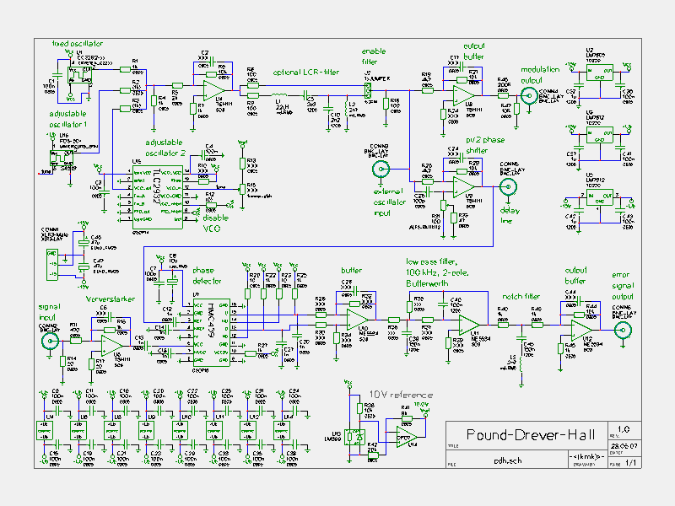This screenshot has width=675, height=506.
Task: Click the 'adjustable oscillator 1' label
Action: point(68,119)
